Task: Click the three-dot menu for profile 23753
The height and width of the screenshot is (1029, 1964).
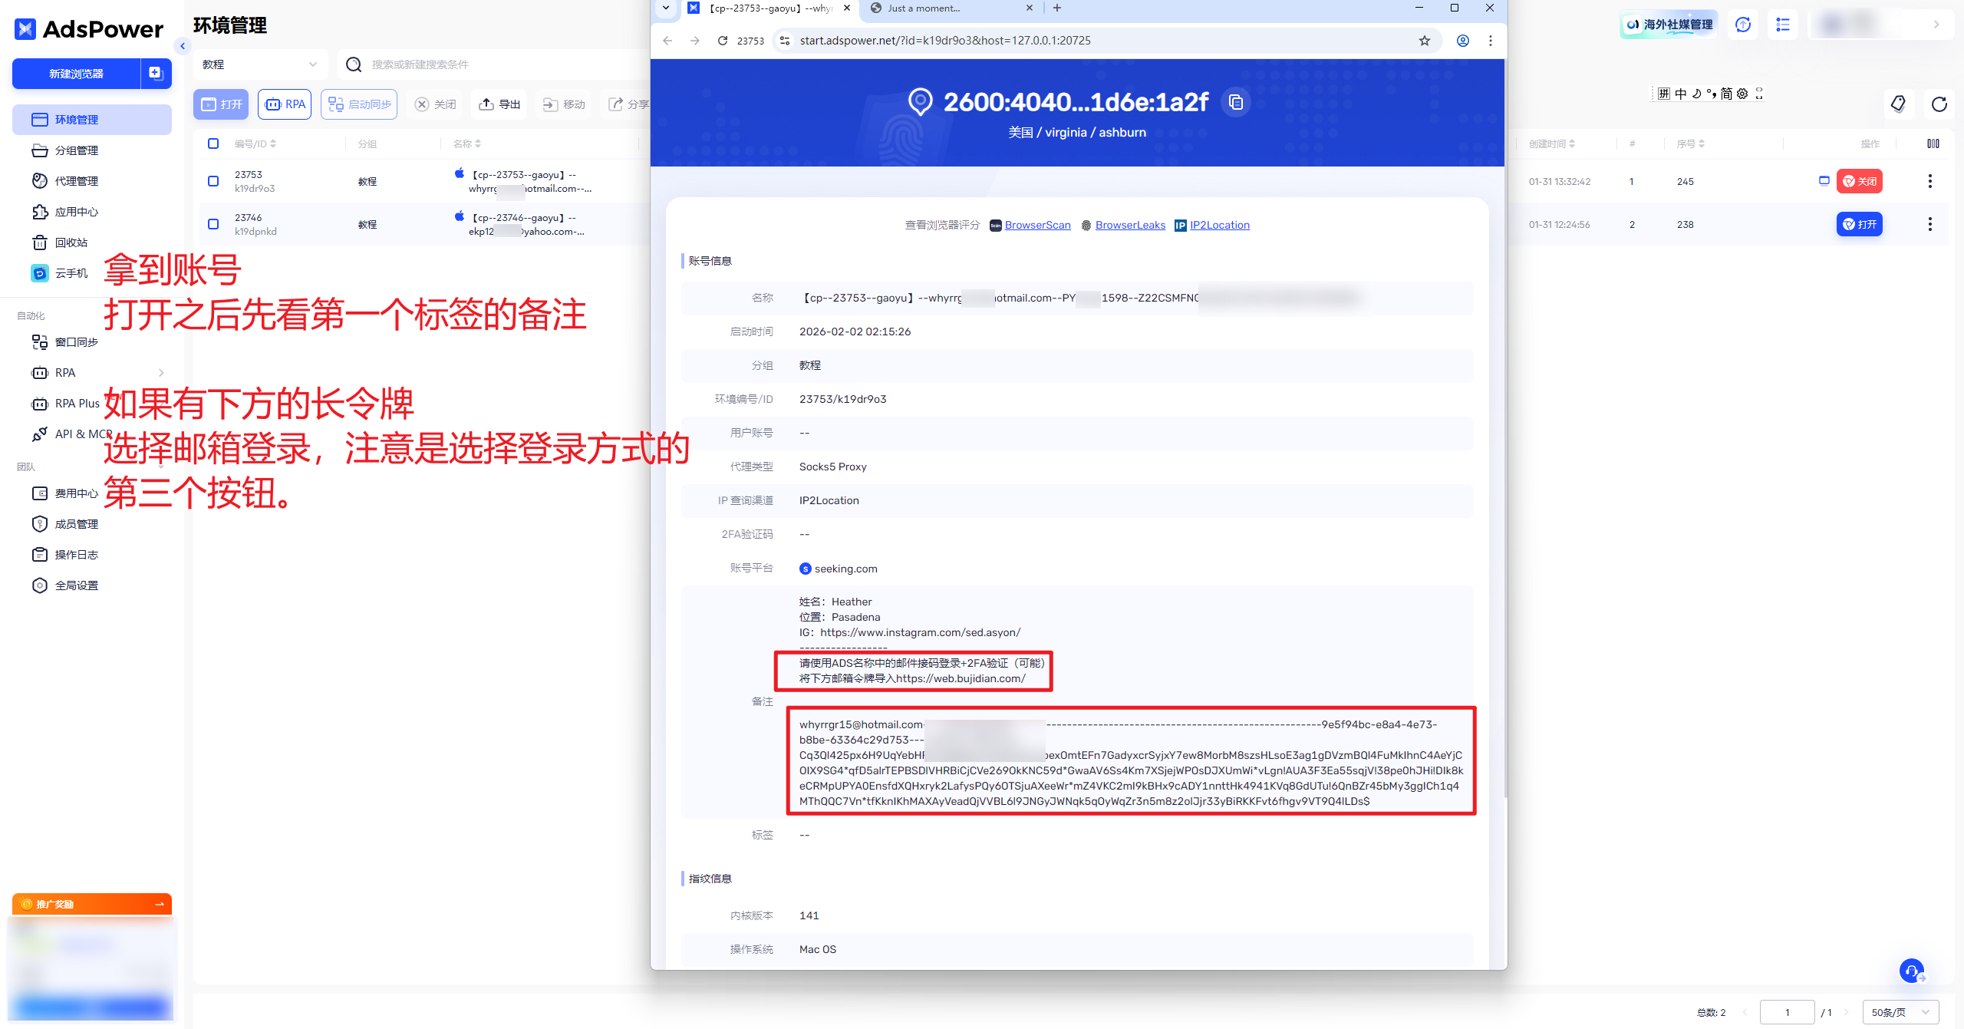Action: click(x=1929, y=182)
